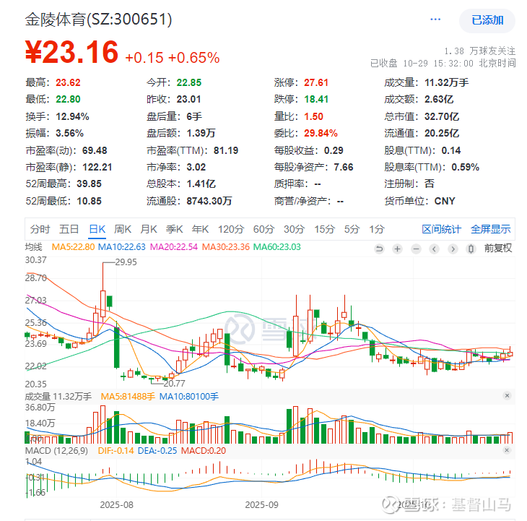
Task: Open 全屏显示 fullscreen chart view
Action: (x=490, y=229)
